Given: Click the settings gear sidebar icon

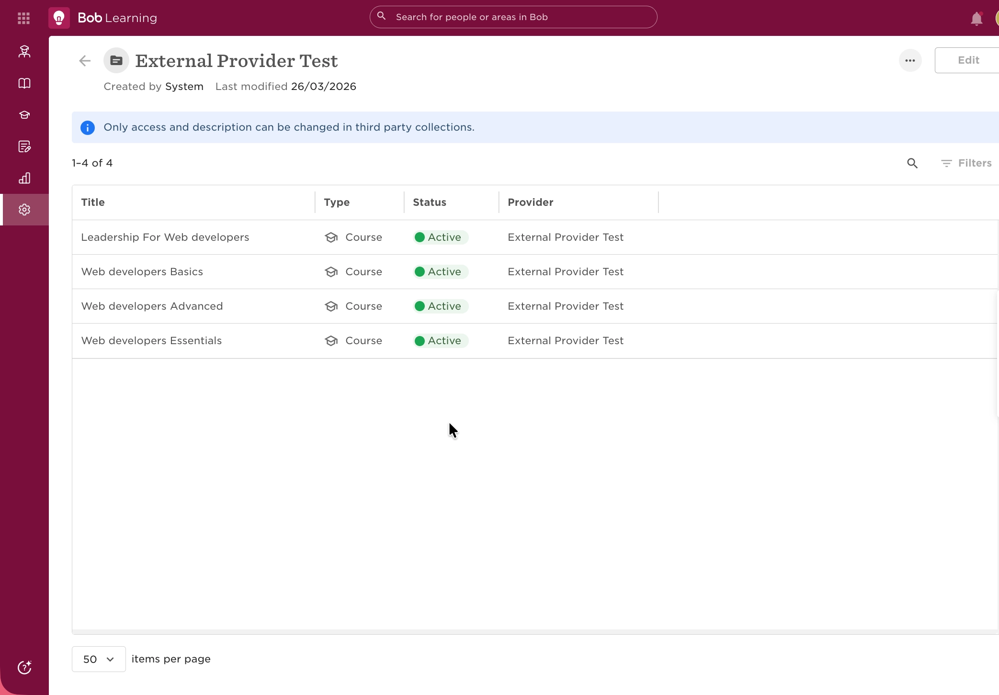Looking at the screenshot, I should pos(24,210).
